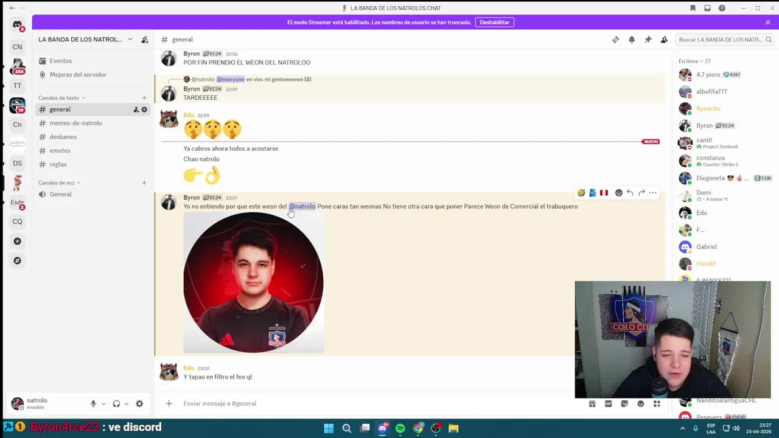React with laughing emoji quick reaction
Screen dimensions: 779x438
click(x=581, y=193)
